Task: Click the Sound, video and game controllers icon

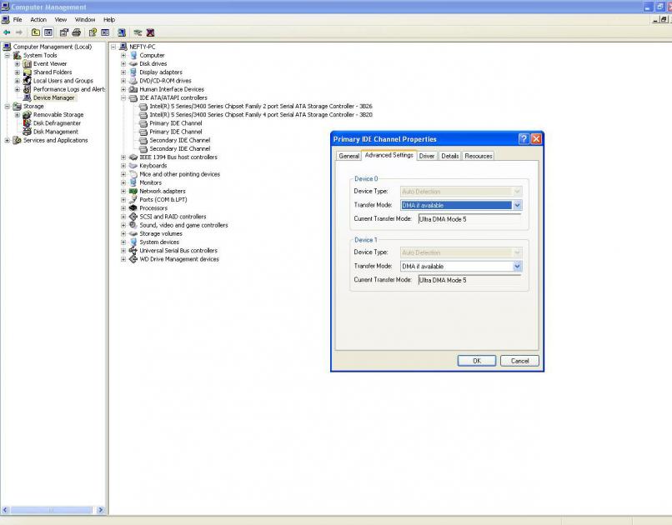Action: tap(133, 225)
